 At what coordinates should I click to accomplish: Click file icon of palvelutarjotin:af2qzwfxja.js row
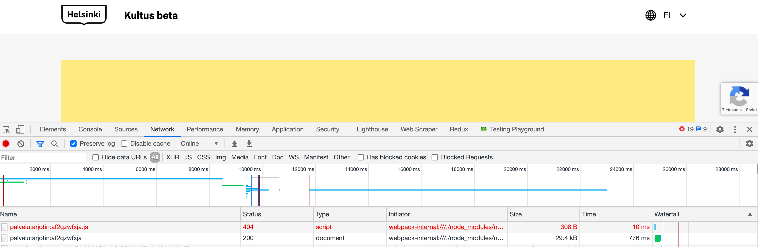pyautogui.click(x=4, y=227)
